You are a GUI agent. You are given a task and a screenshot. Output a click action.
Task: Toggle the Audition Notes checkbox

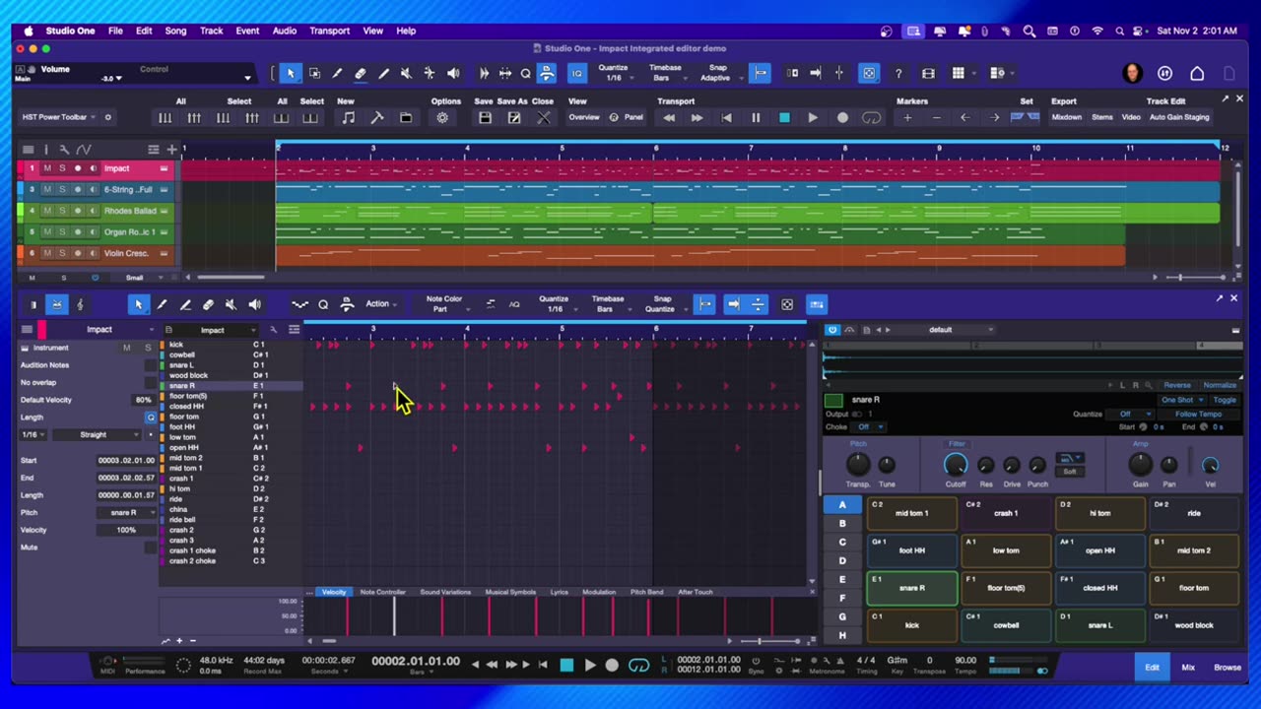click(x=151, y=365)
